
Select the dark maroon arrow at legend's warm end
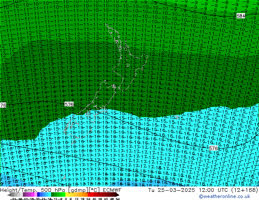click(x=117, y=195)
